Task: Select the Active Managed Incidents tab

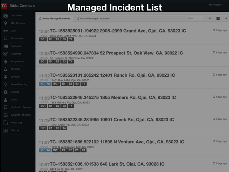Action: [x=54, y=18]
